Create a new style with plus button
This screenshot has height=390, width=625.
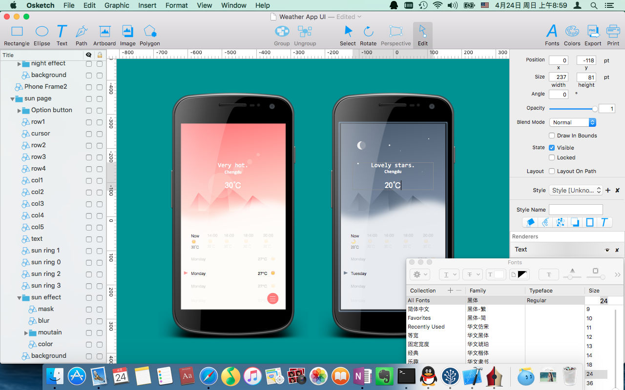coord(608,190)
